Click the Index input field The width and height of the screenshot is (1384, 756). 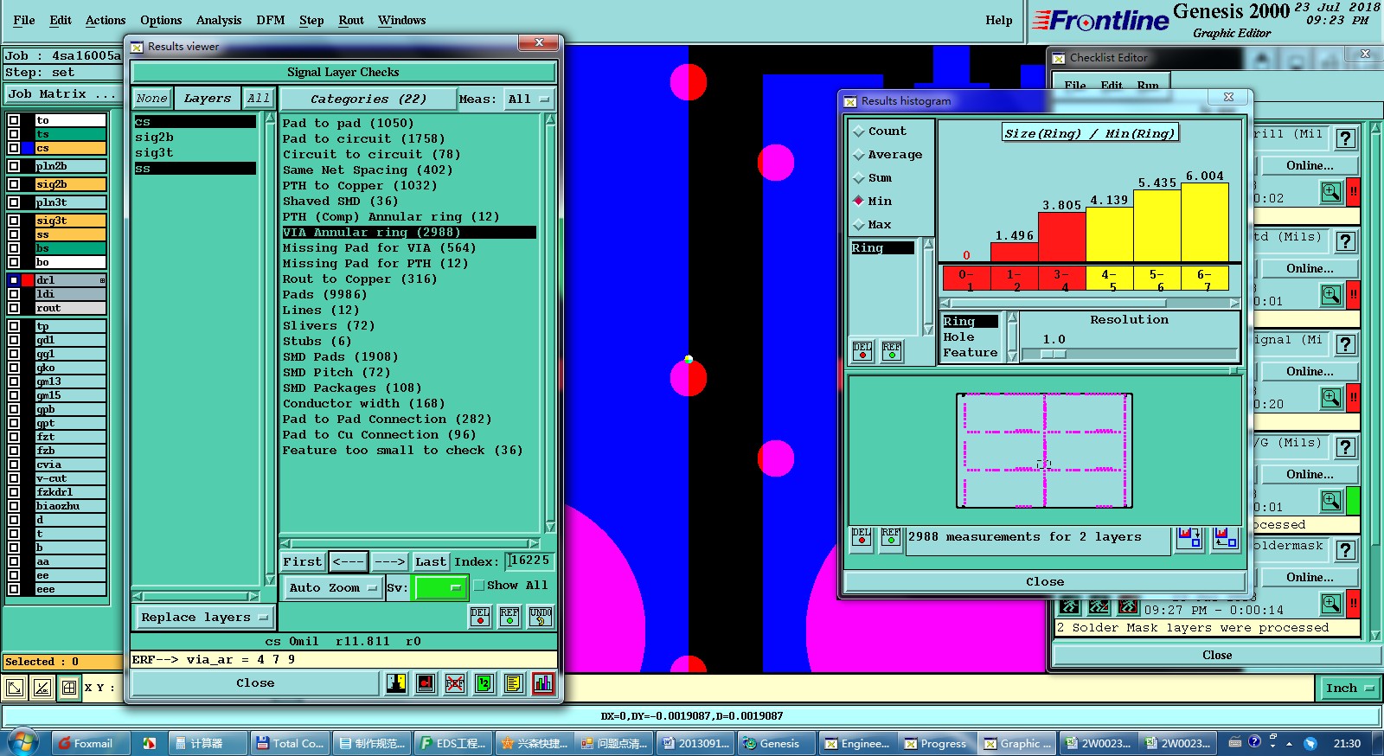click(x=529, y=561)
